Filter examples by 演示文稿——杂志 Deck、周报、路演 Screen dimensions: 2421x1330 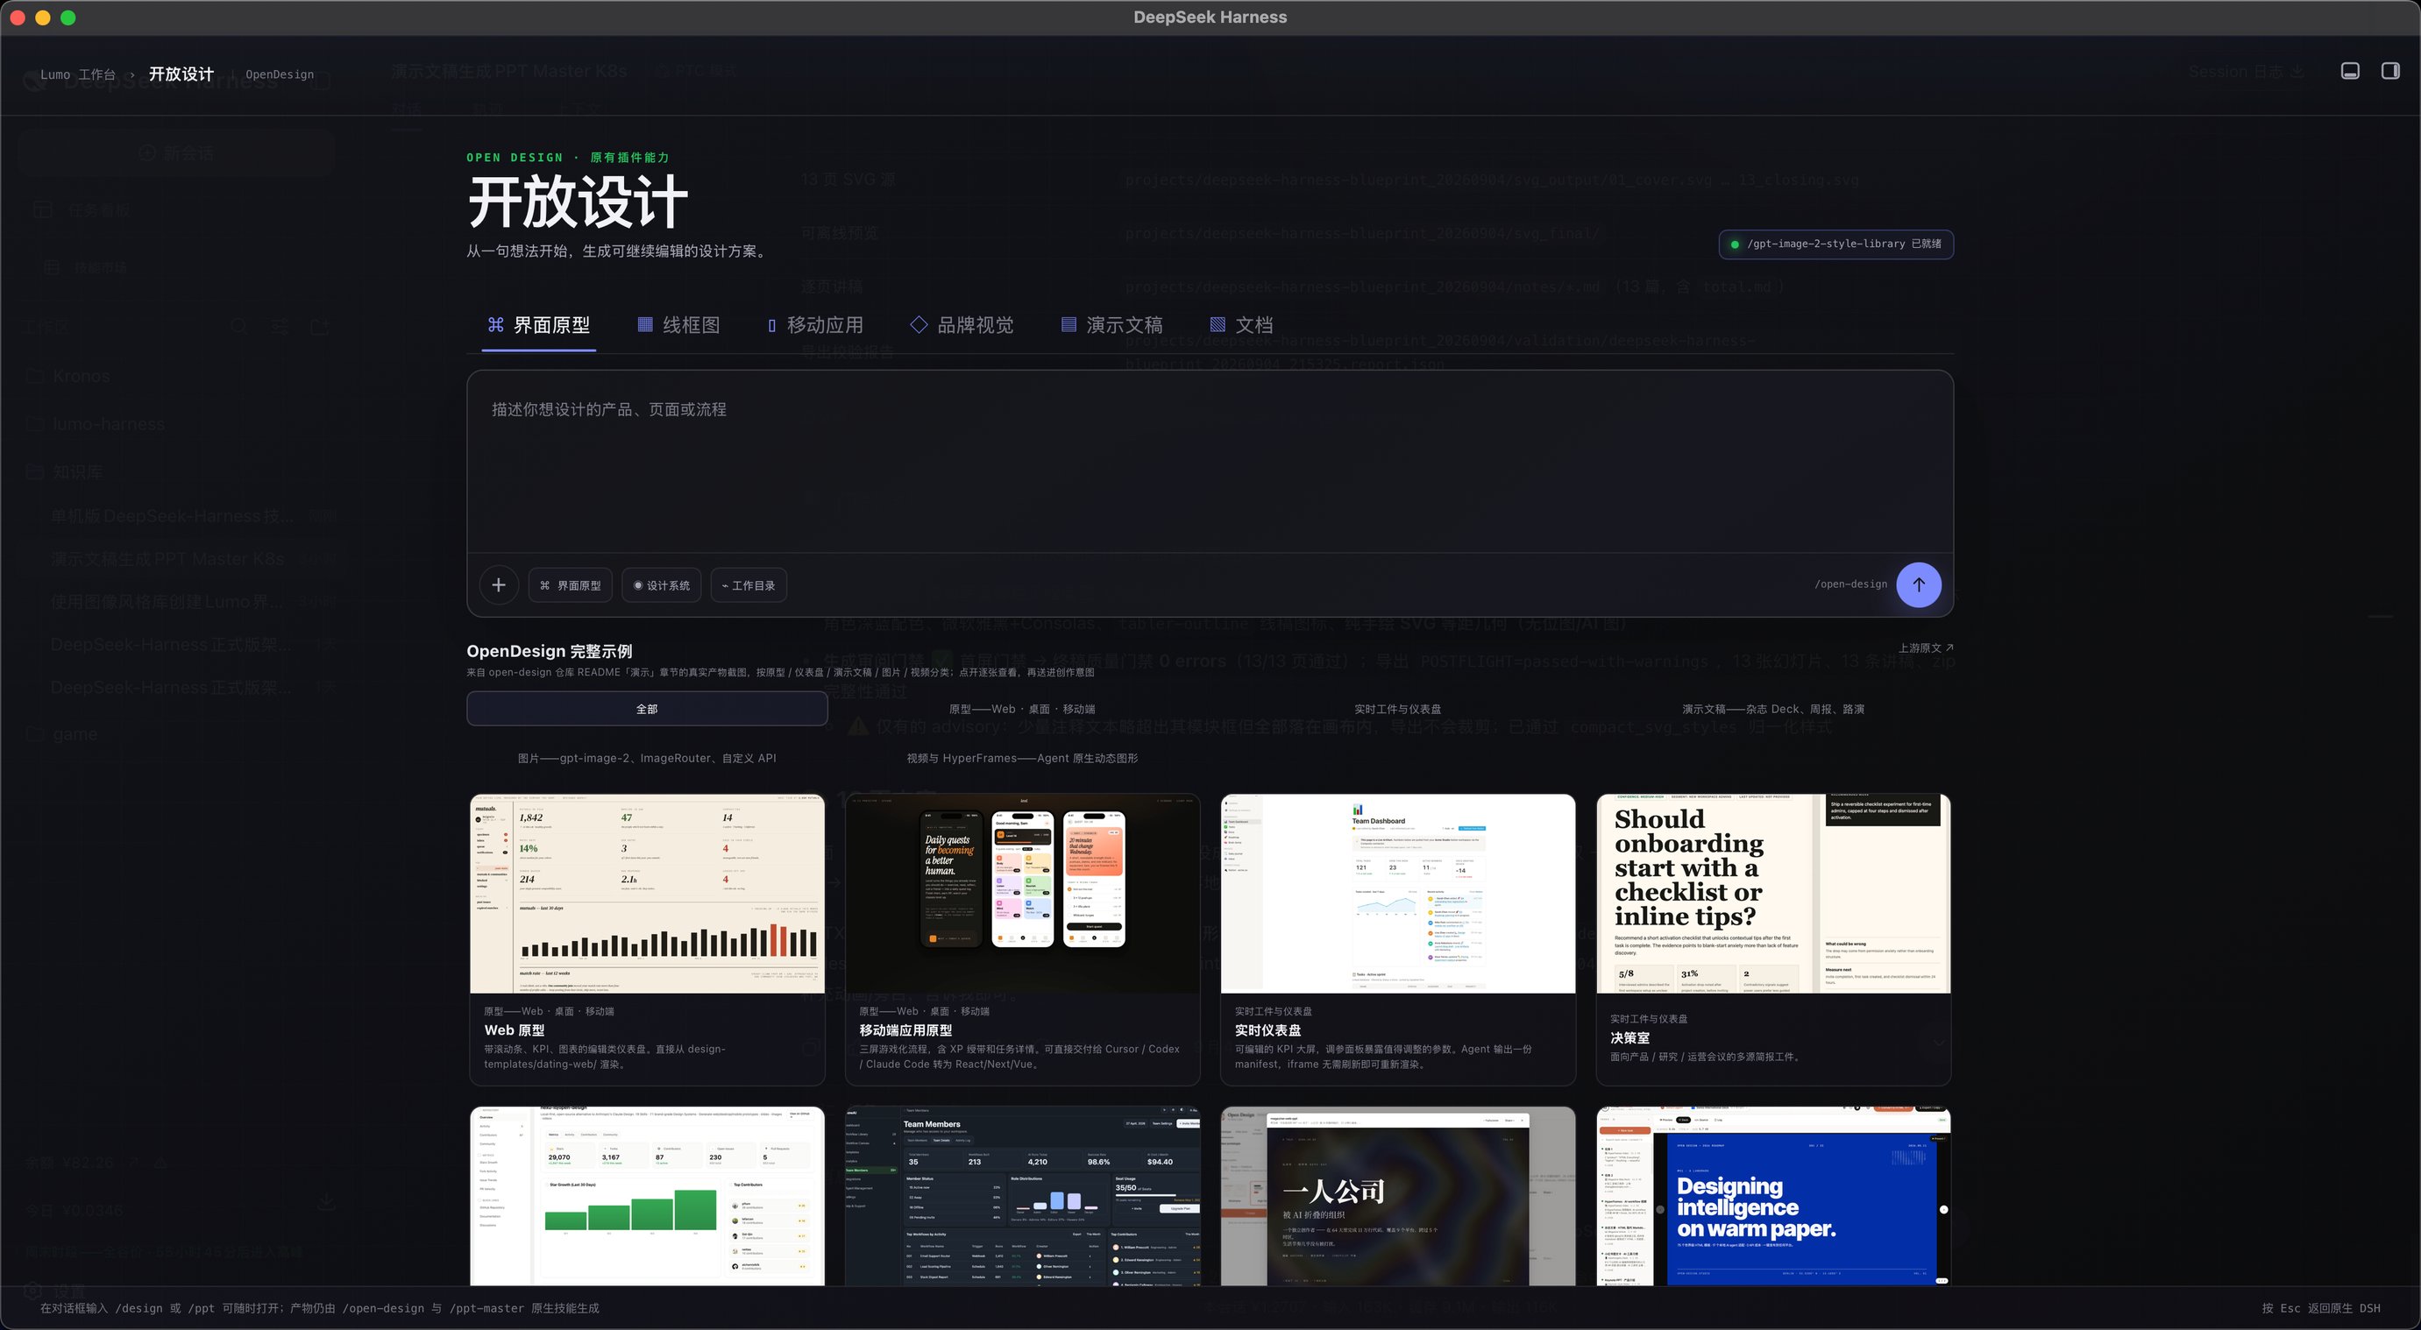[x=1773, y=709]
